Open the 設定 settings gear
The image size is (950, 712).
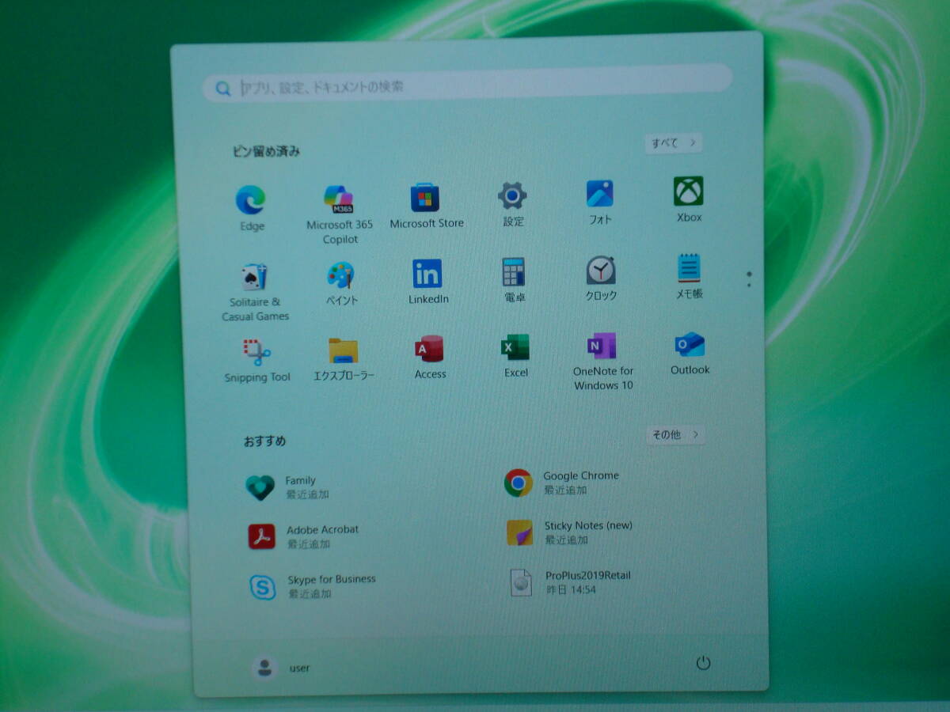(x=512, y=195)
